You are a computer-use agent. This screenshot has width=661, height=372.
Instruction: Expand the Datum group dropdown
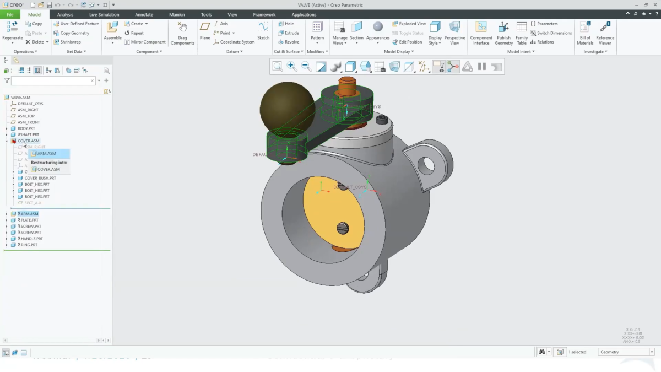coord(234,51)
